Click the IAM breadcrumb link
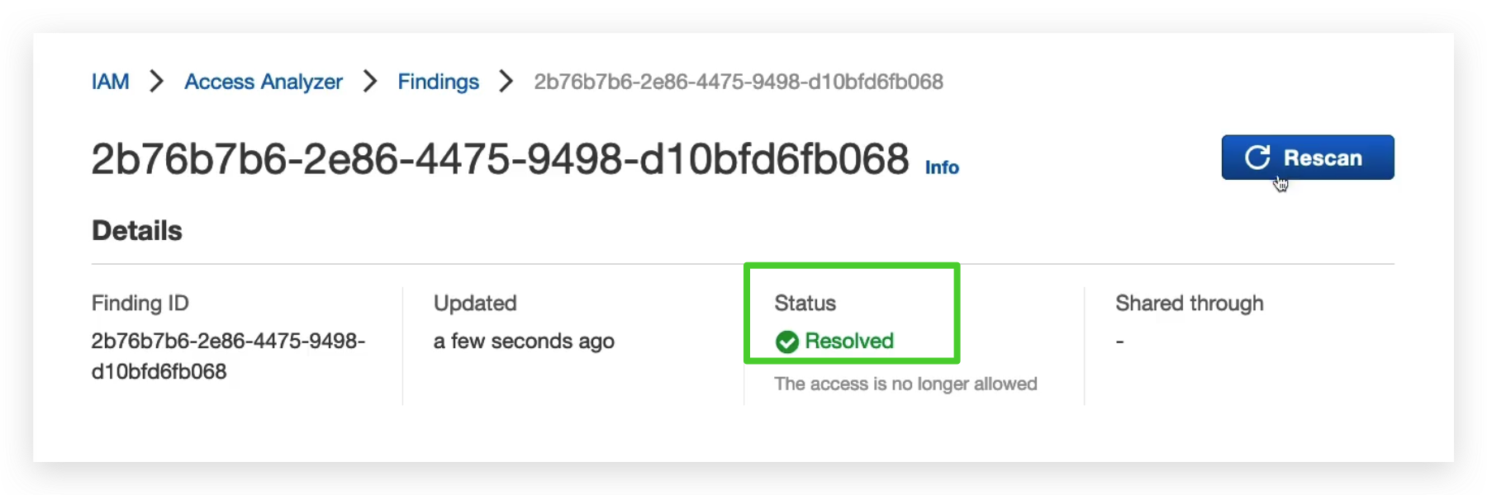The image size is (1487, 495). (111, 82)
